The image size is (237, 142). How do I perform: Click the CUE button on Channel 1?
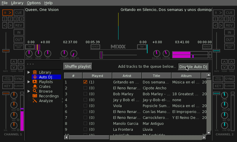pos(19,13)
